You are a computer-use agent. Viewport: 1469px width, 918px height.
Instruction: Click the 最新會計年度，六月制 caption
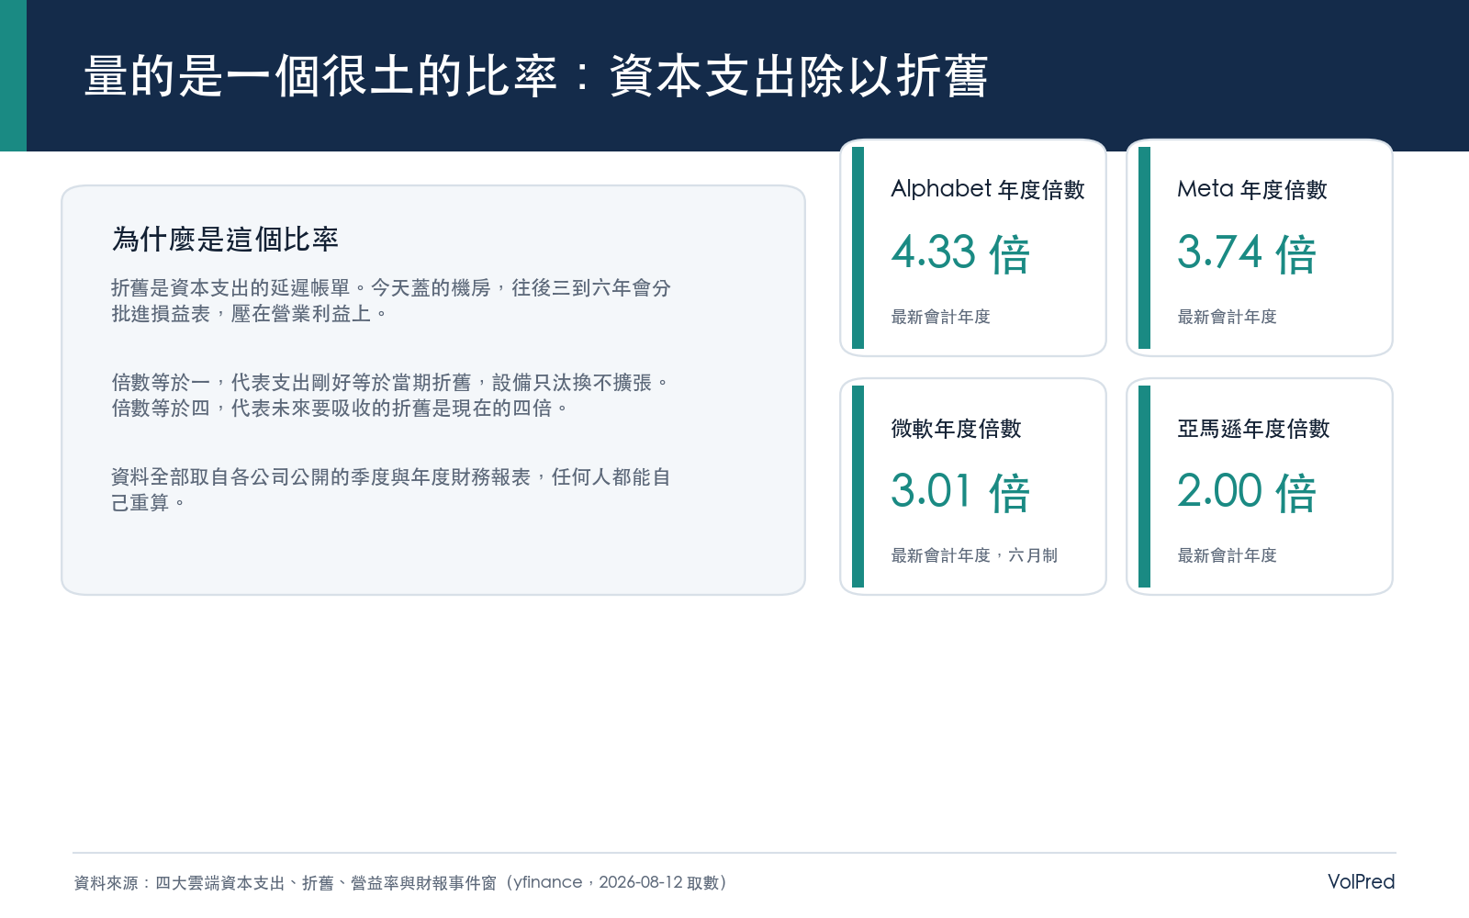tap(974, 555)
